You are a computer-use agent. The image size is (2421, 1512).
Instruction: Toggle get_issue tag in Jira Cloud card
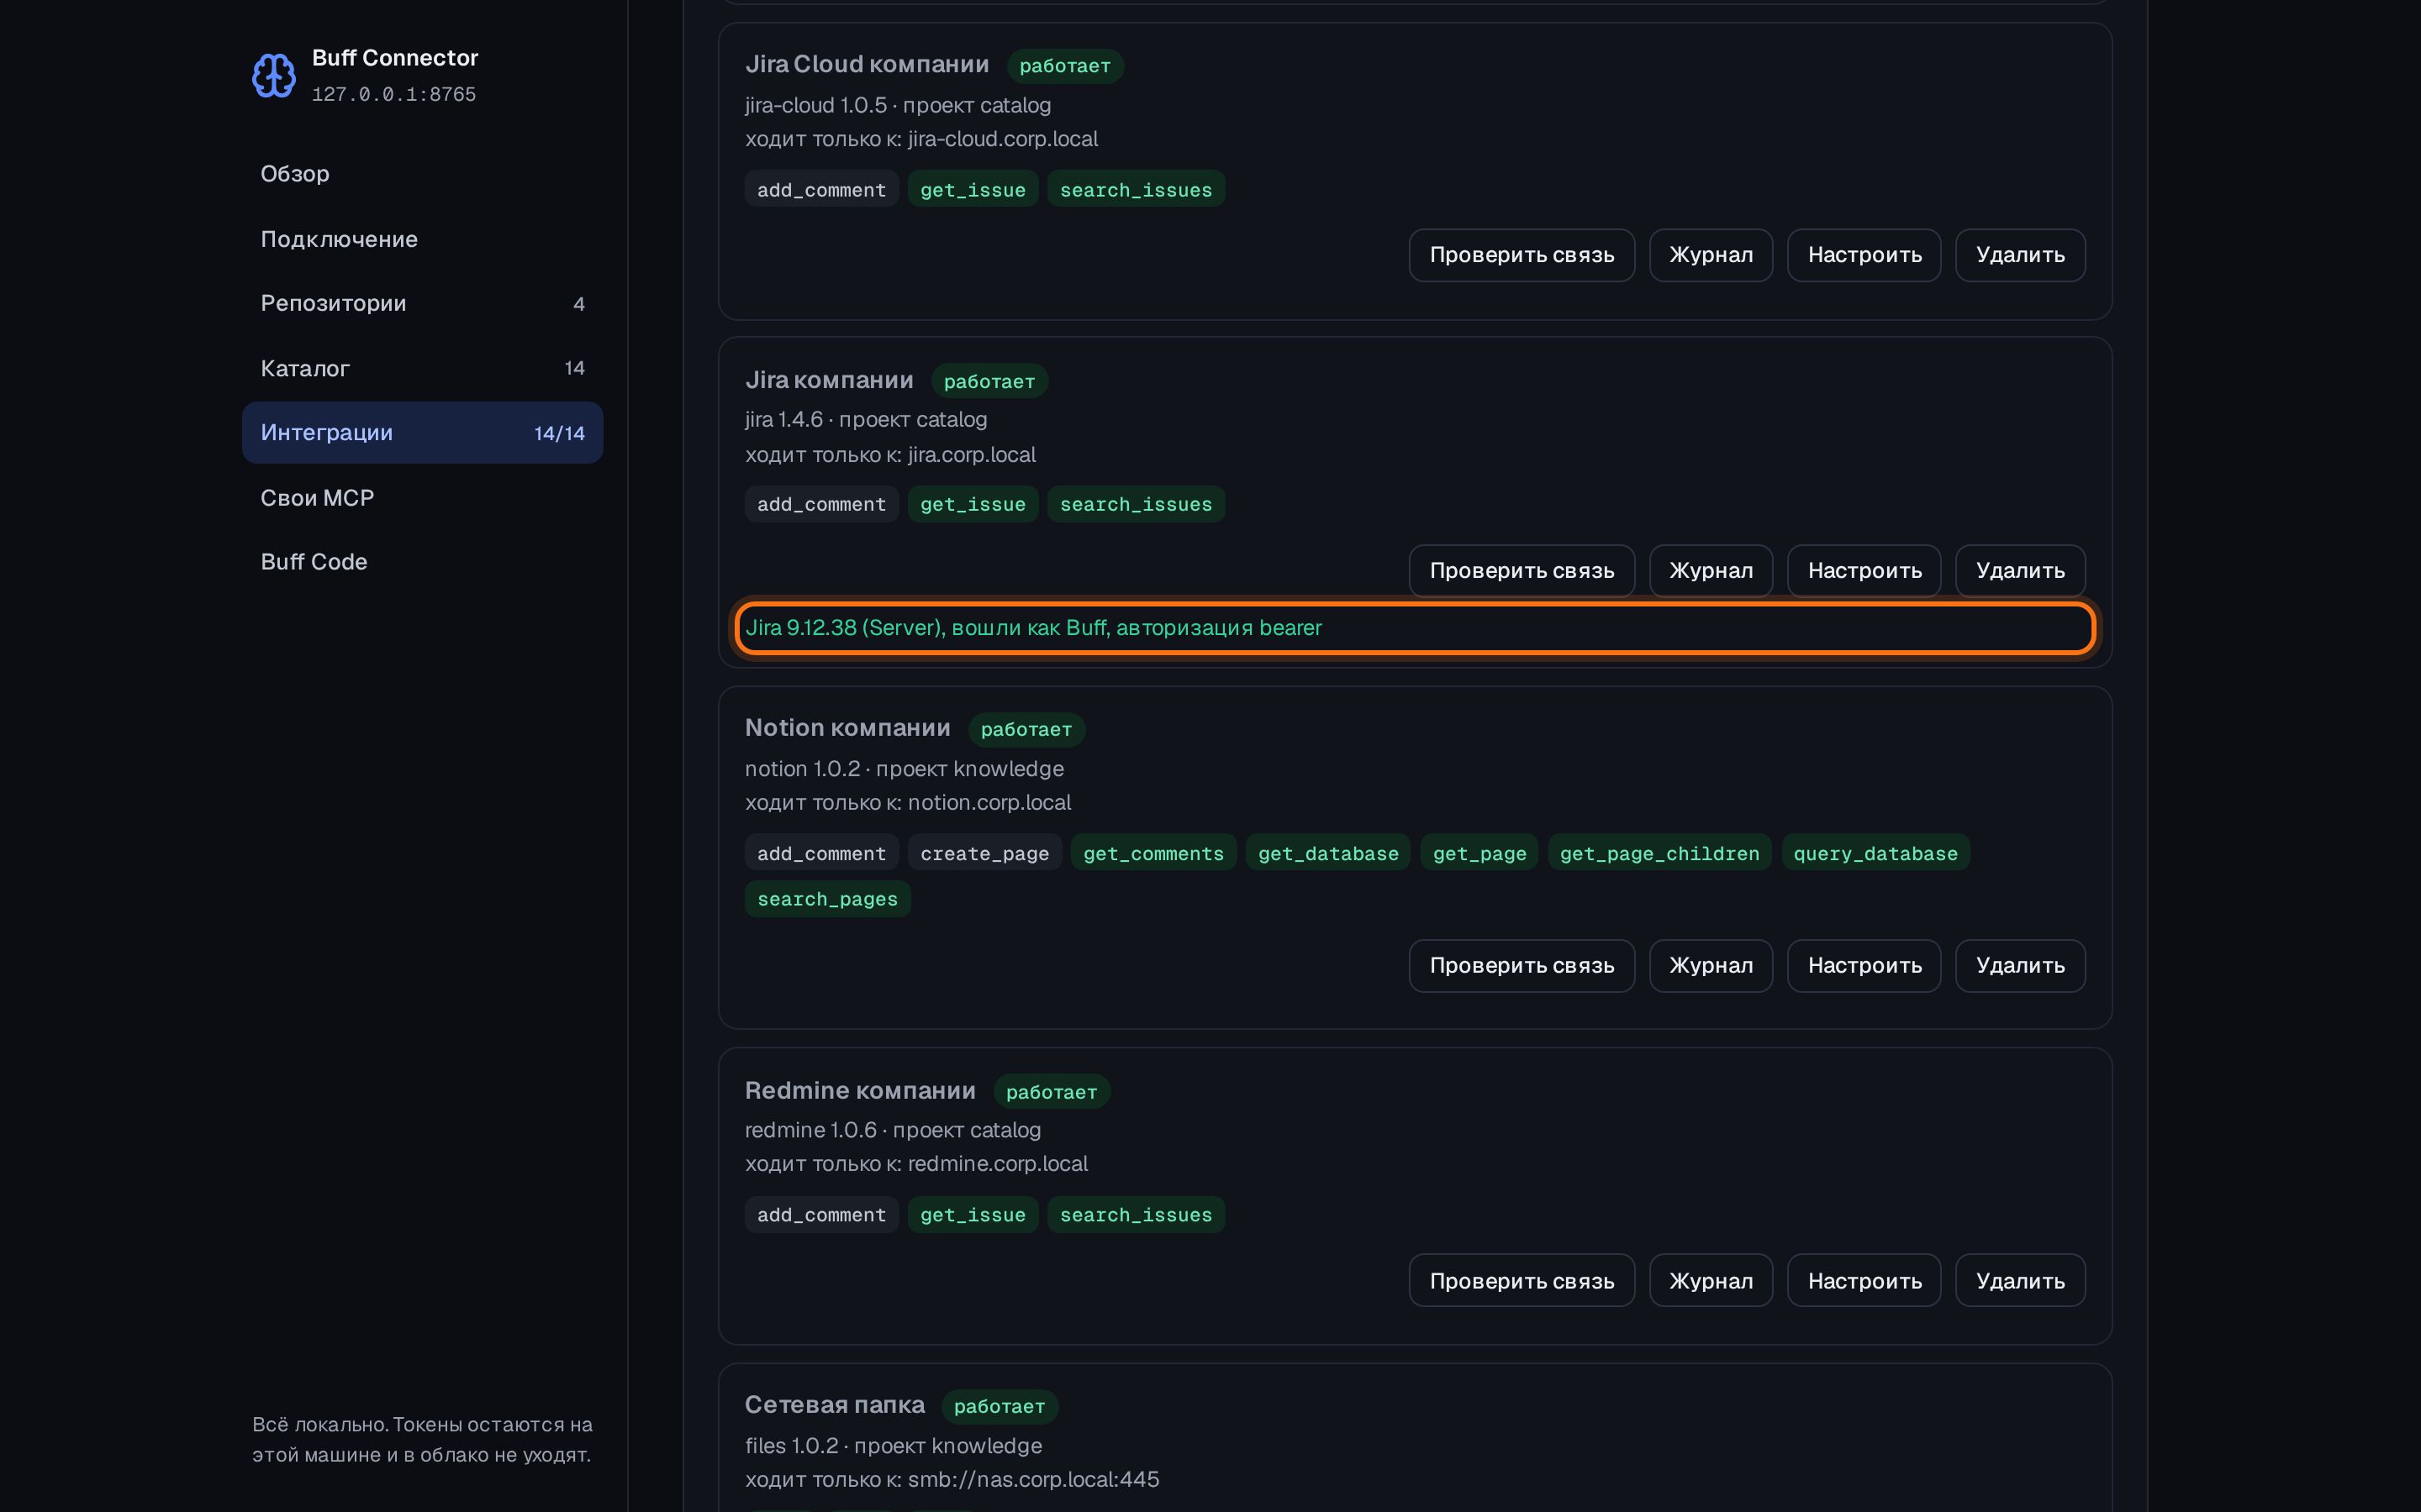(973, 190)
